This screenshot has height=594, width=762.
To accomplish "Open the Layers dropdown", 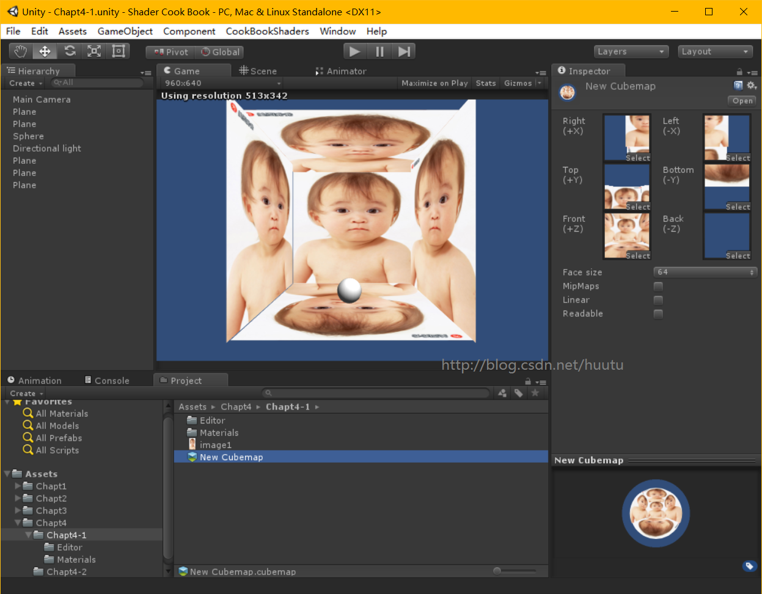I will click(x=631, y=52).
